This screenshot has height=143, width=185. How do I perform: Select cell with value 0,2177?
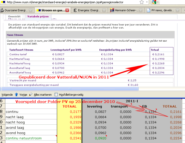click(x=69, y=112)
